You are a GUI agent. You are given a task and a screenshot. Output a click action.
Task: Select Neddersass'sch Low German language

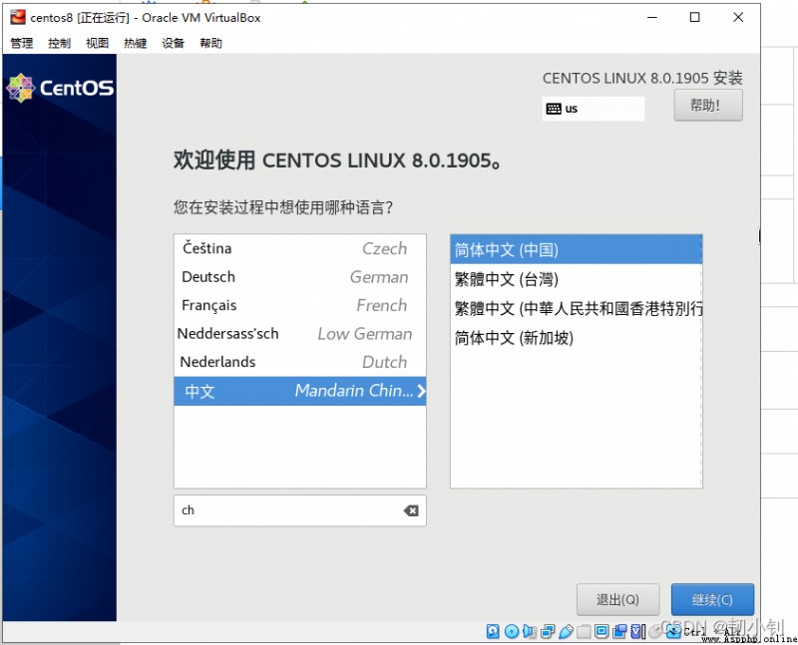300,334
